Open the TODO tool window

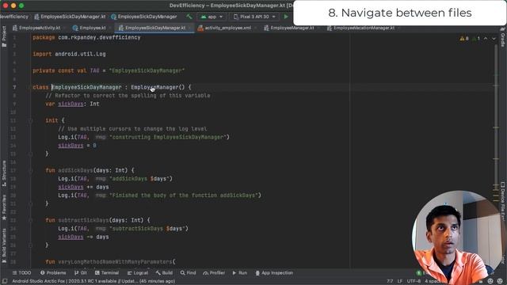pos(21,273)
